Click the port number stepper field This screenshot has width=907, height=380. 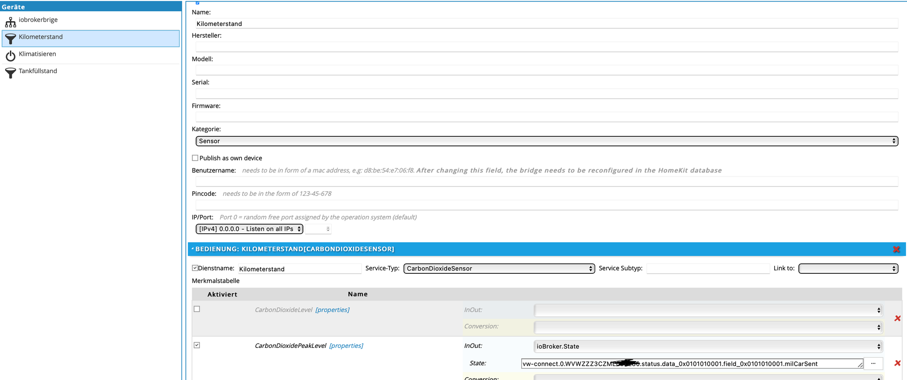tap(318, 229)
